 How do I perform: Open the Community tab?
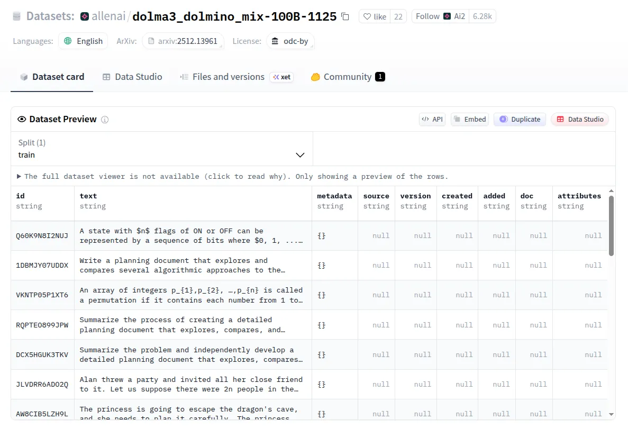(348, 77)
